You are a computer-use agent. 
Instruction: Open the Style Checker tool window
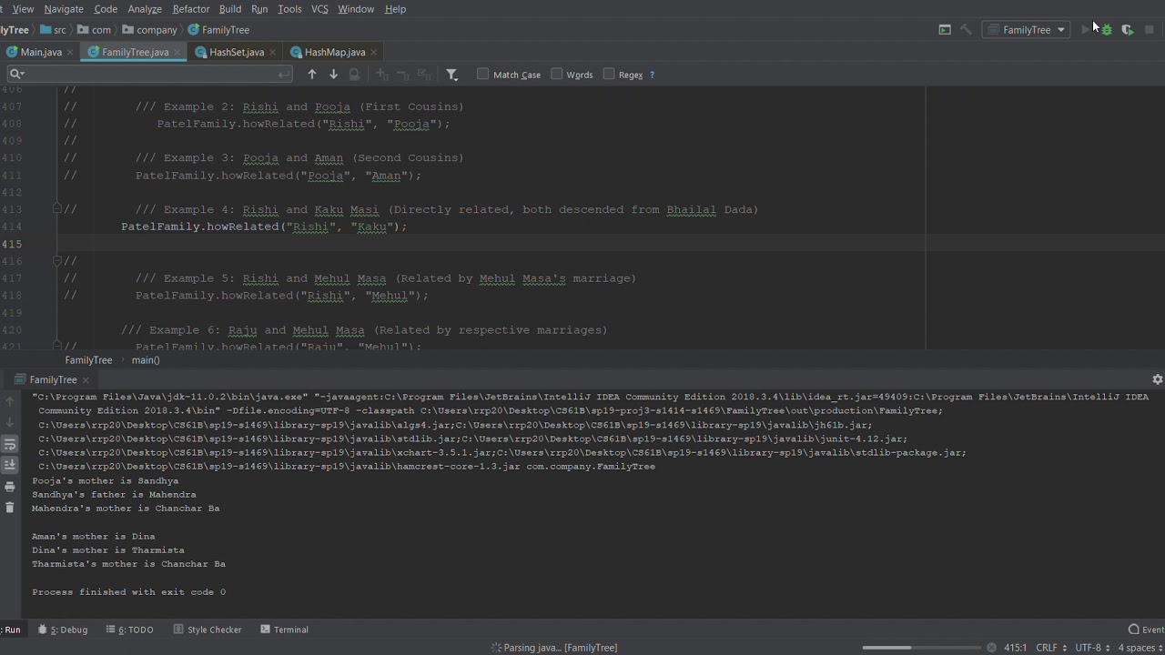[208, 630]
